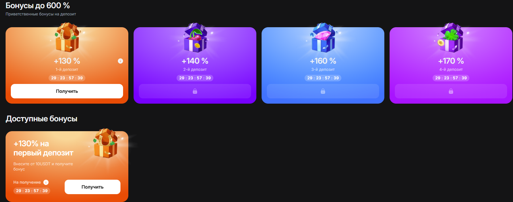This screenshot has width=513, height=202.
Task: Click the +160 % bonus text
Action: click(x=323, y=61)
